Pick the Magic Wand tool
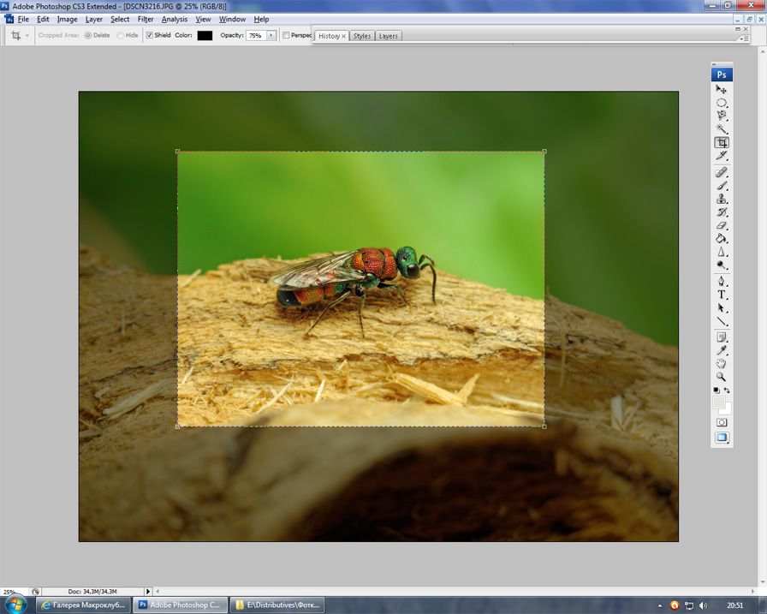The height and width of the screenshot is (614, 767). (x=722, y=129)
